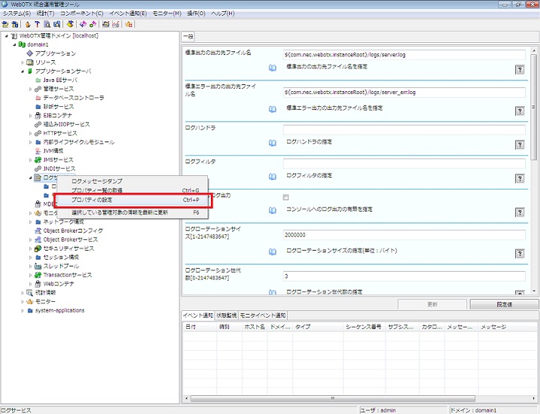Click the green square purple arrow toolbar icon
Screen dimensions: 540x414
pos(93,24)
